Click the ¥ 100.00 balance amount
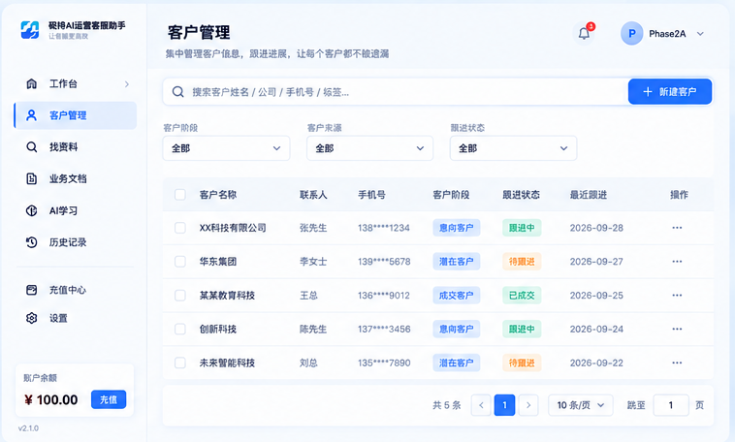 [51, 399]
